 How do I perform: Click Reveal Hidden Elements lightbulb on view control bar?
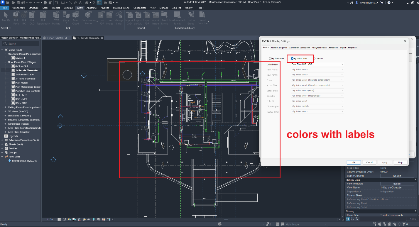94,219
